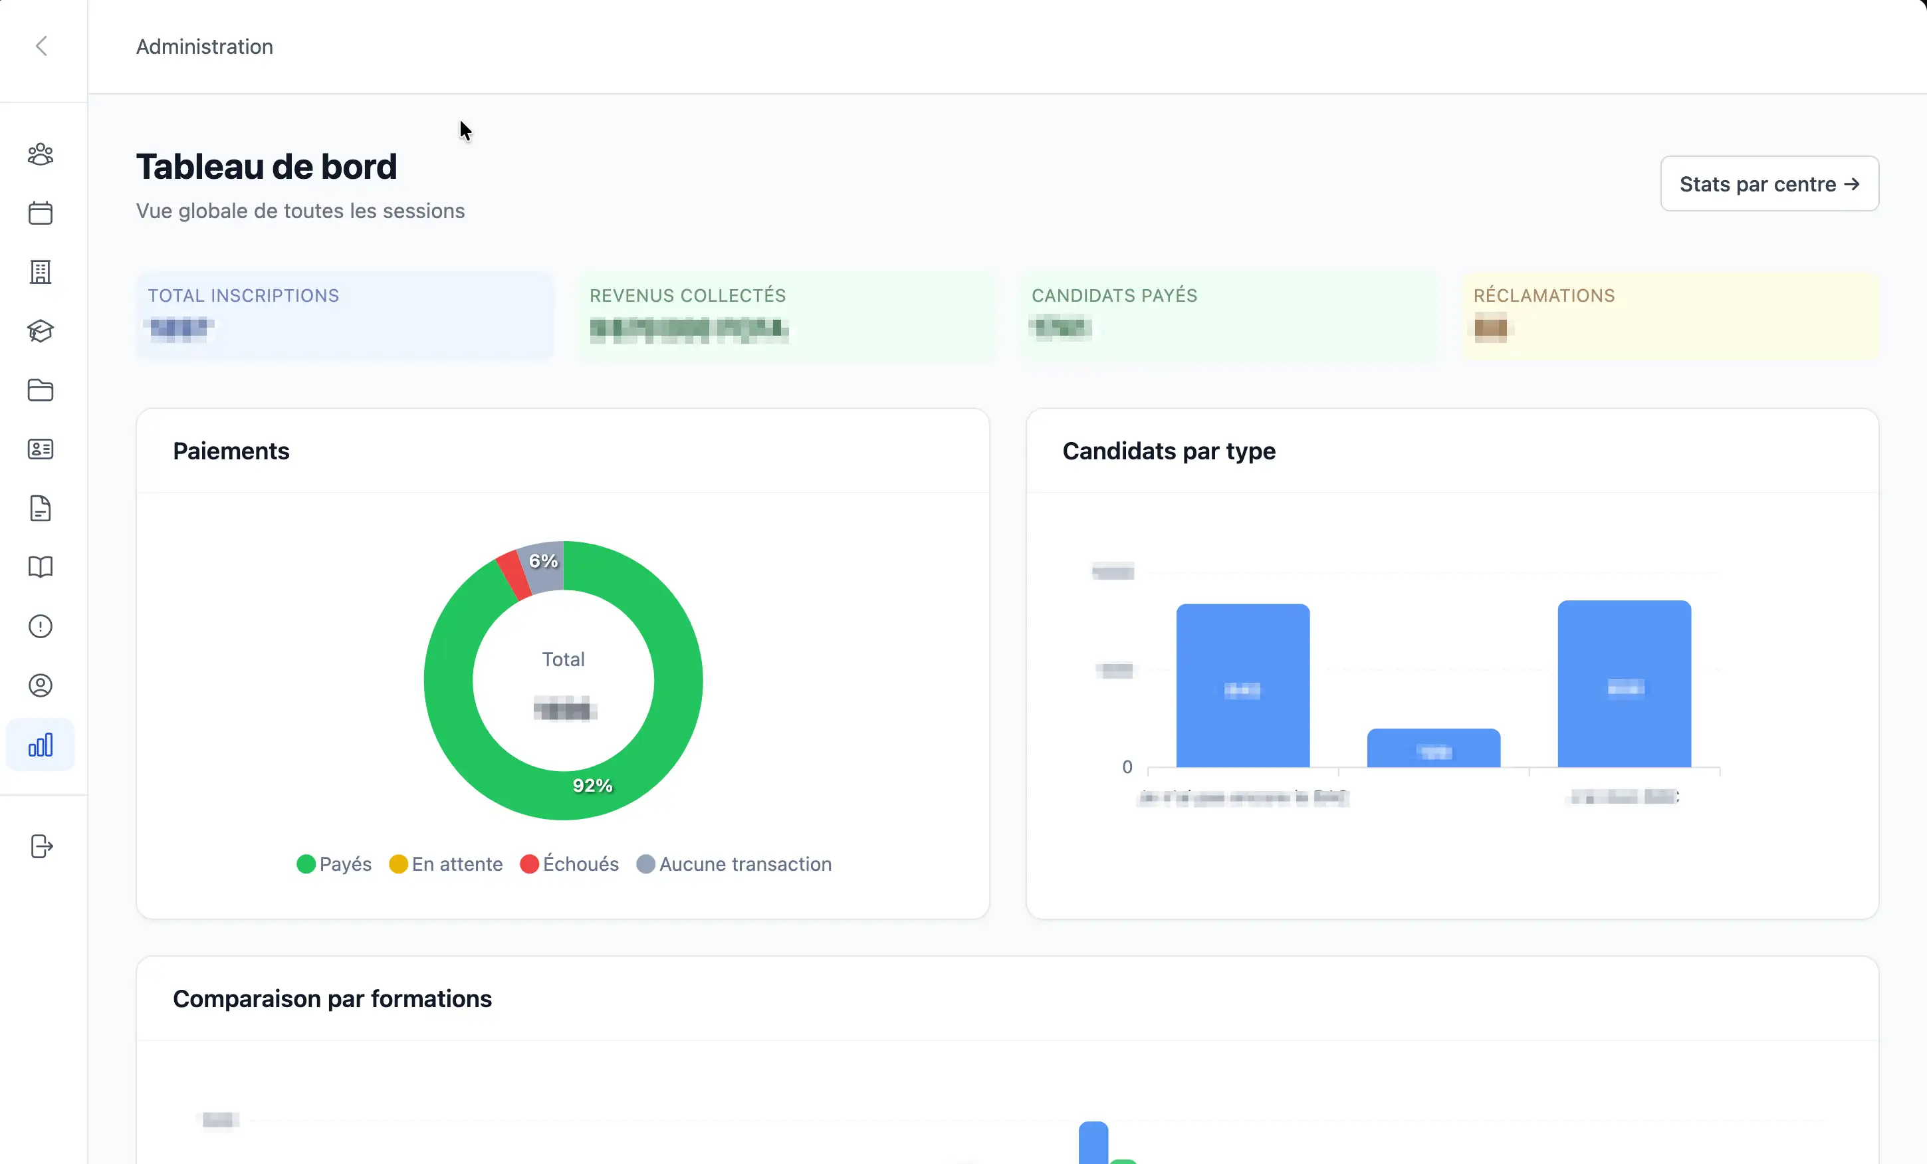Select the CANDIDATS PAYÉS card
The width and height of the screenshot is (1927, 1164).
[x=1228, y=316]
